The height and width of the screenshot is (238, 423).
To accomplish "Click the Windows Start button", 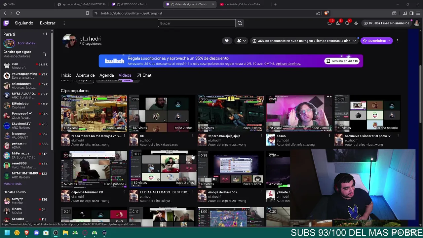I will click(x=7, y=233).
